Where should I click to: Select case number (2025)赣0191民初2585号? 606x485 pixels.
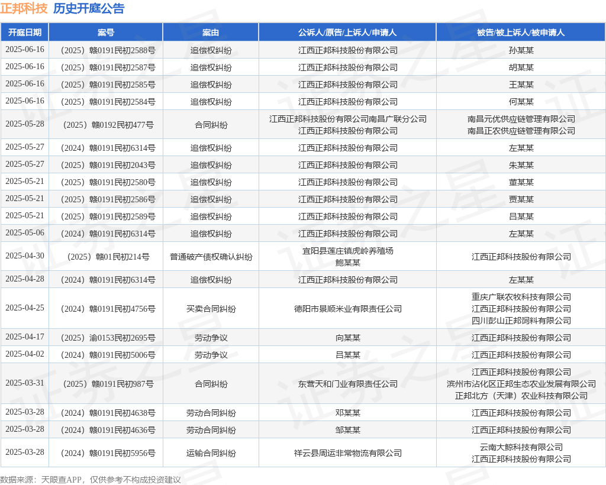(108, 85)
